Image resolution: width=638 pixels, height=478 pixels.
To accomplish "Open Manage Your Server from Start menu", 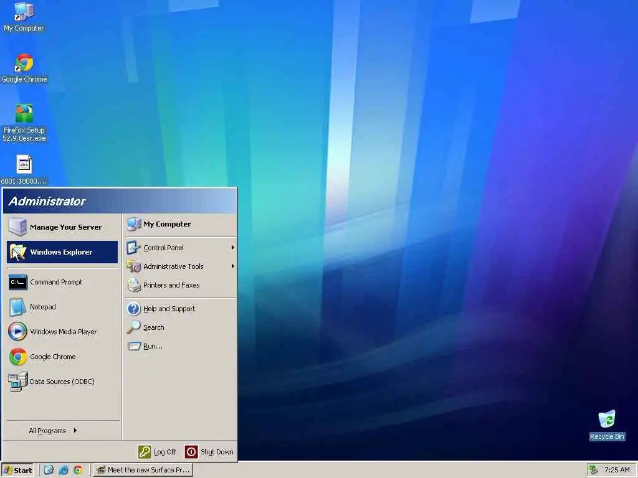I will 62,227.
